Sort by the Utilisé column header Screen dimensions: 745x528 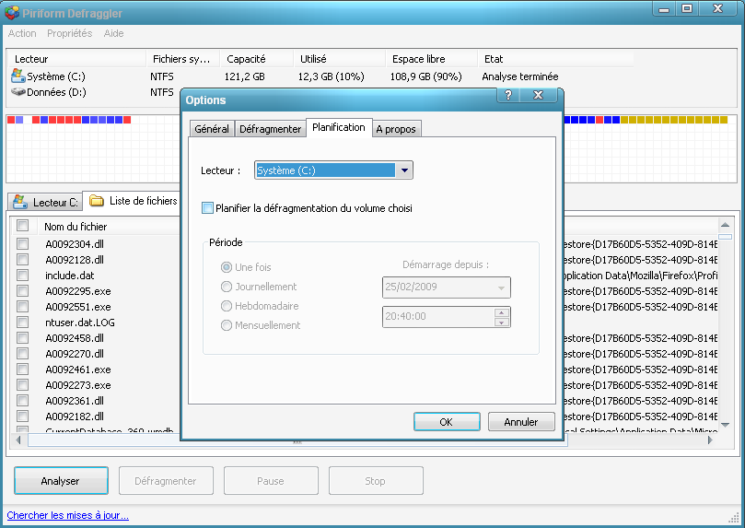[339, 59]
